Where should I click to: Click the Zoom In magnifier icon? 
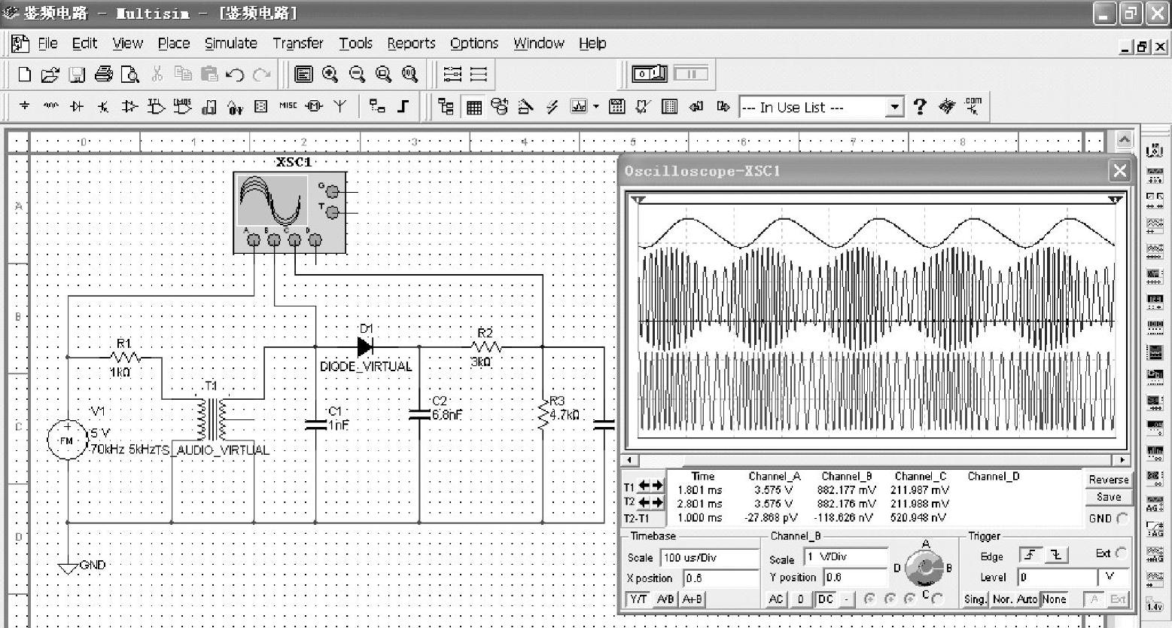point(330,74)
